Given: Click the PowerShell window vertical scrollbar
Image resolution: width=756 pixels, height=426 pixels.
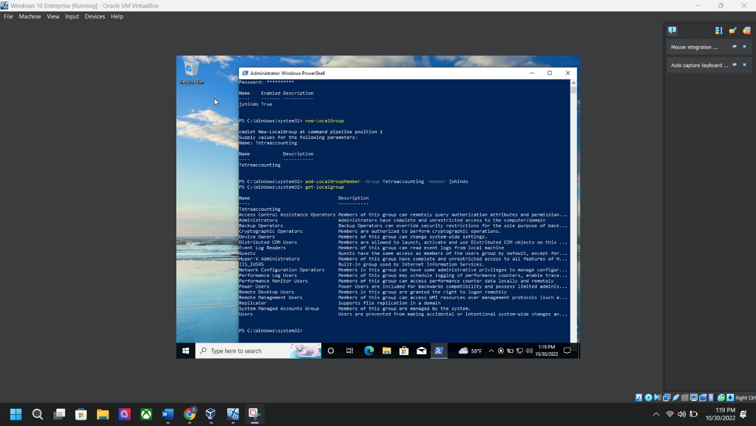Looking at the screenshot, I should (573, 205).
